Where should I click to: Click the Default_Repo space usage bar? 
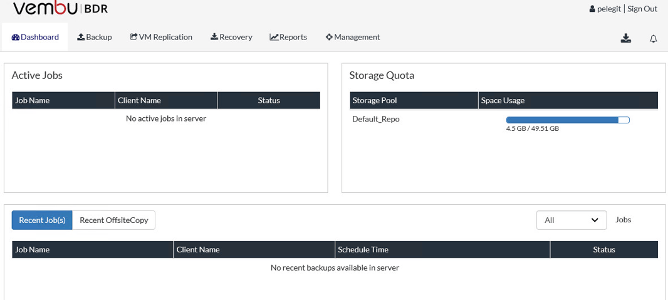point(568,120)
